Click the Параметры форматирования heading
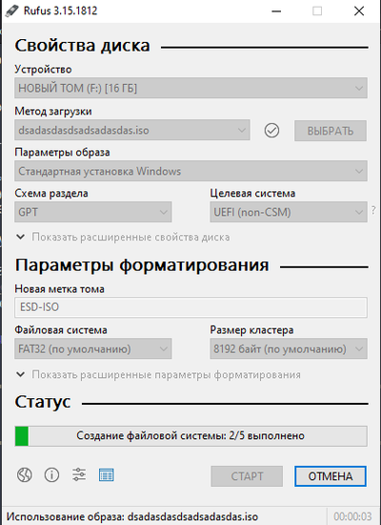Viewport: 381px width, 525px height. (x=142, y=265)
